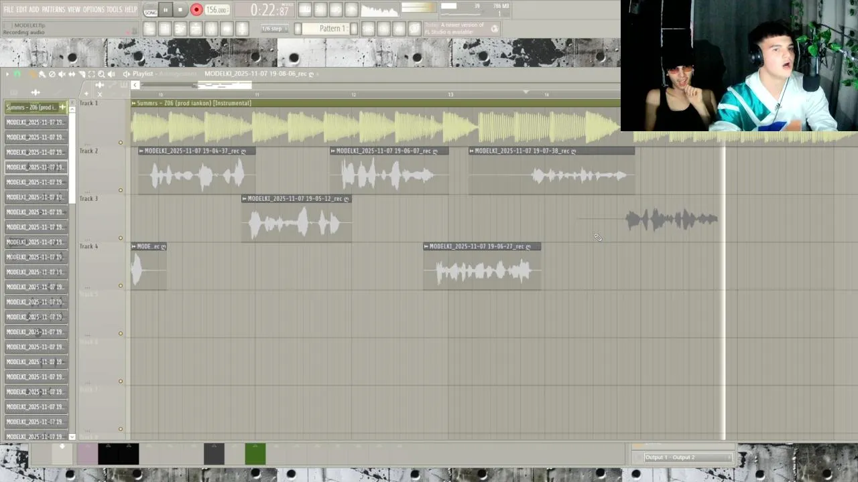Select the green color swatch at bottom
Viewport: 858px width, 482px height.
coord(255,454)
